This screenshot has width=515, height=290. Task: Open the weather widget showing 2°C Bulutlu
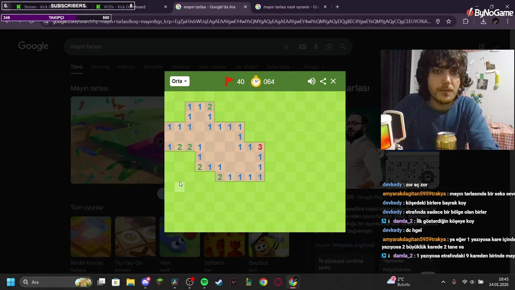(x=399, y=282)
